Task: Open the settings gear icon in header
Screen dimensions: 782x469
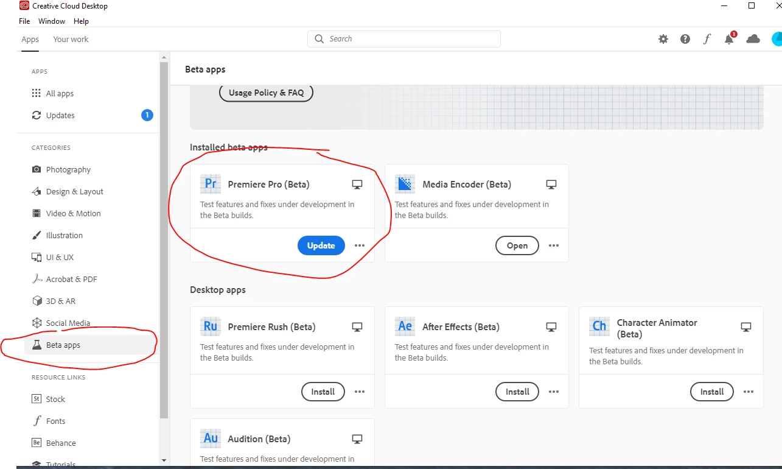Action: coord(663,39)
